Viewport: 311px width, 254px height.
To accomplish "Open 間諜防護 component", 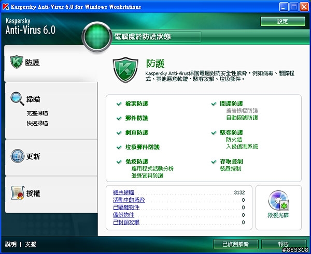I will coord(231,103).
